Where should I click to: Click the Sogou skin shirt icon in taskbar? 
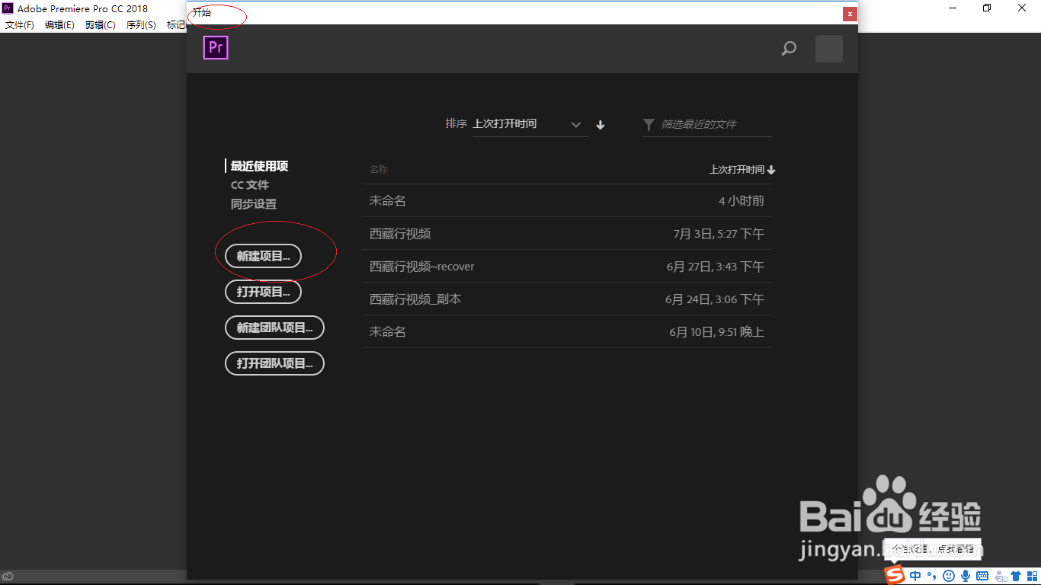click(x=1016, y=575)
